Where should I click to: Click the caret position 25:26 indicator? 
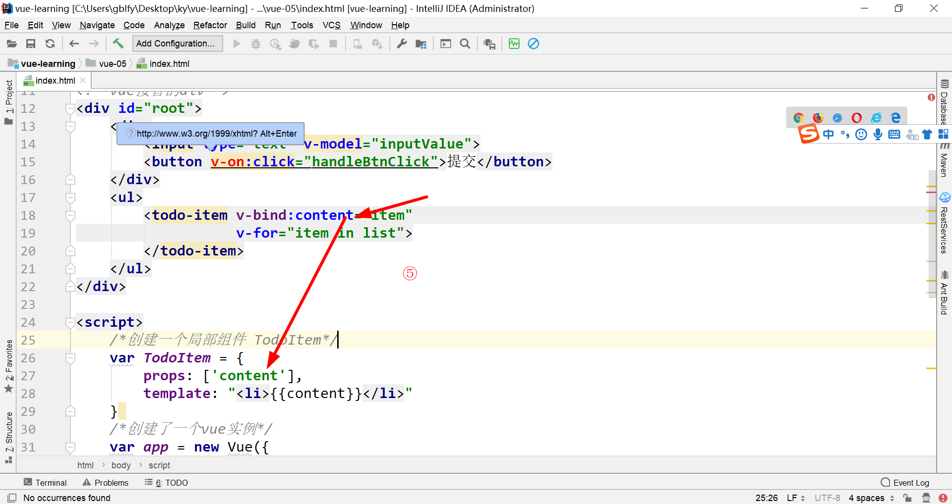coord(767,498)
